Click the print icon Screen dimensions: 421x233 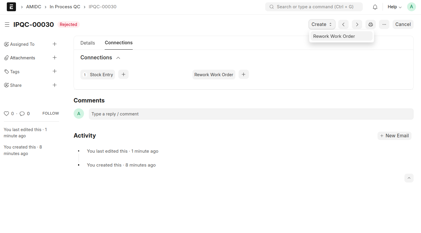pyautogui.click(x=370, y=25)
